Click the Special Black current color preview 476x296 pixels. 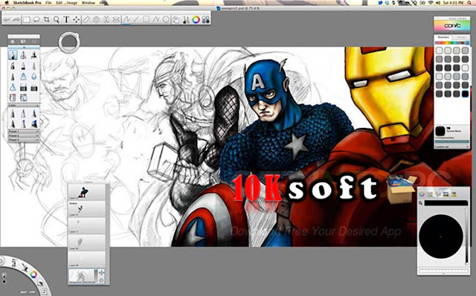pyautogui.click(x=440, y=131)
